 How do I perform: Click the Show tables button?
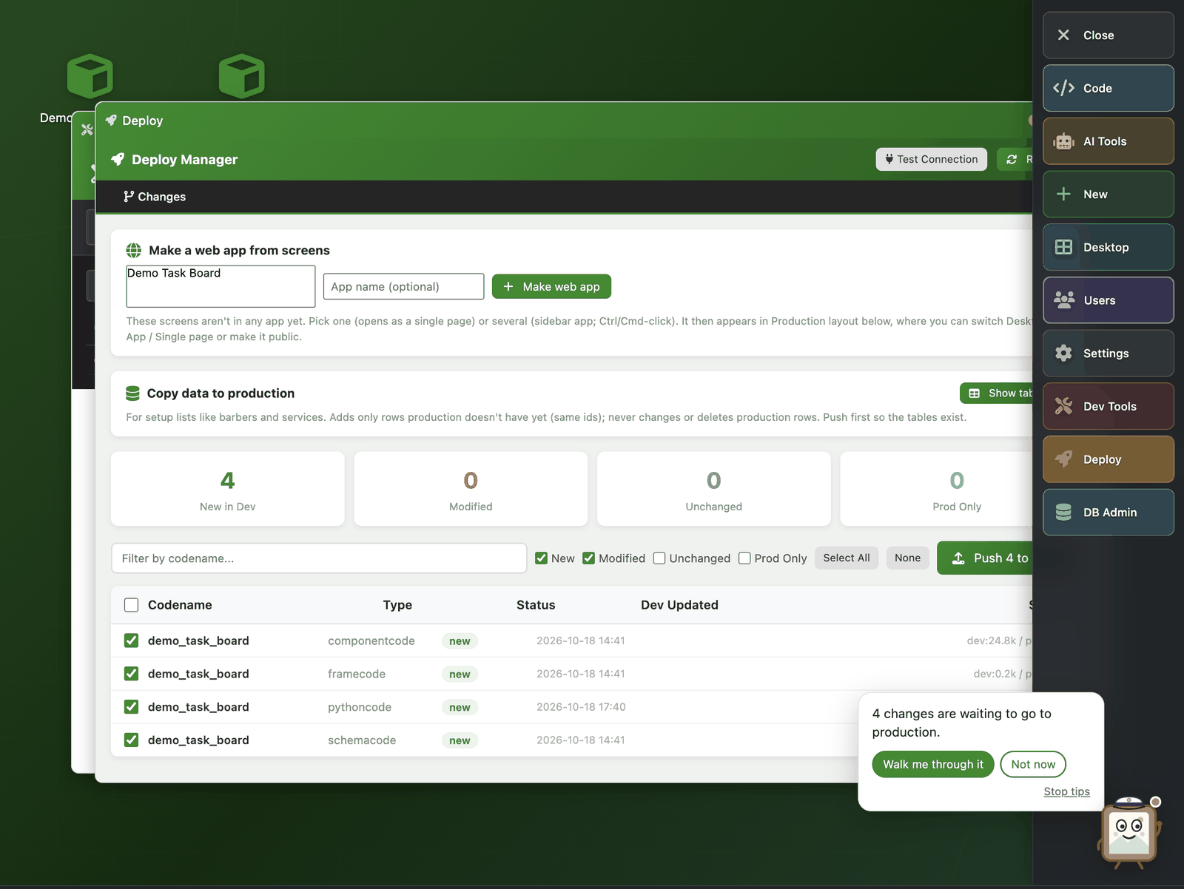[996, 393]
